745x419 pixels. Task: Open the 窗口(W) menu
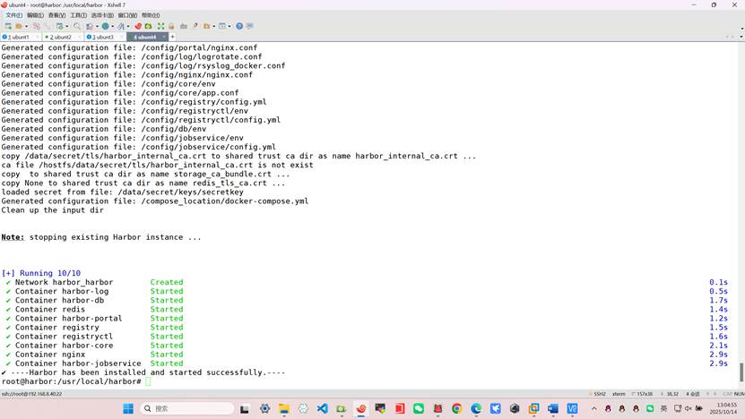pos(127,15)
